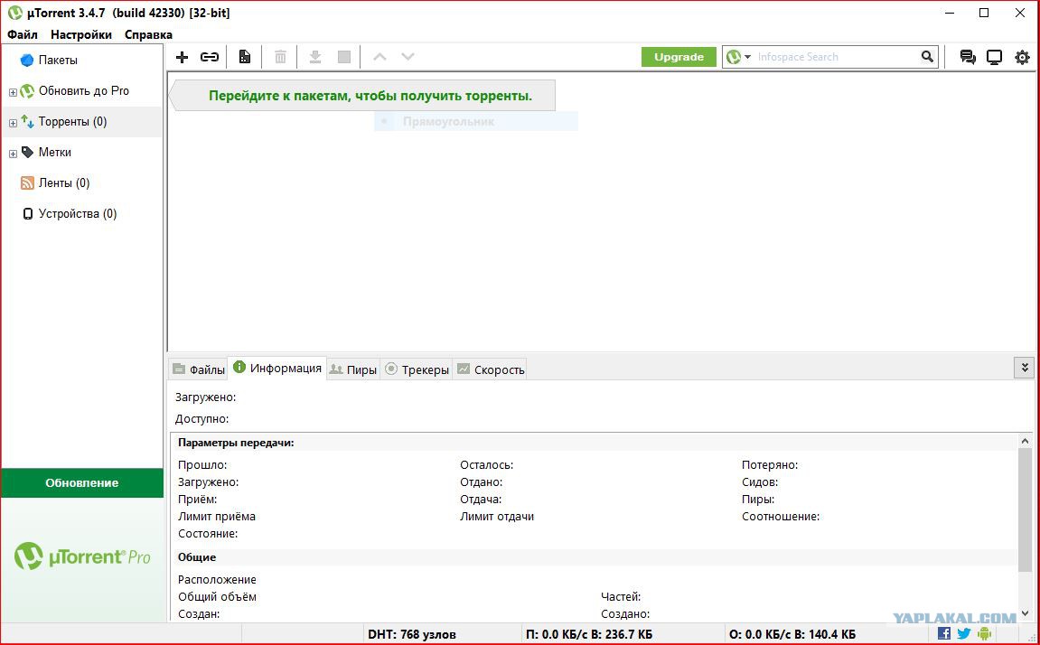Open the chat bubbles icon in toolbar
The width and height of the screenshot is (1040, 645).
(968, 57)
